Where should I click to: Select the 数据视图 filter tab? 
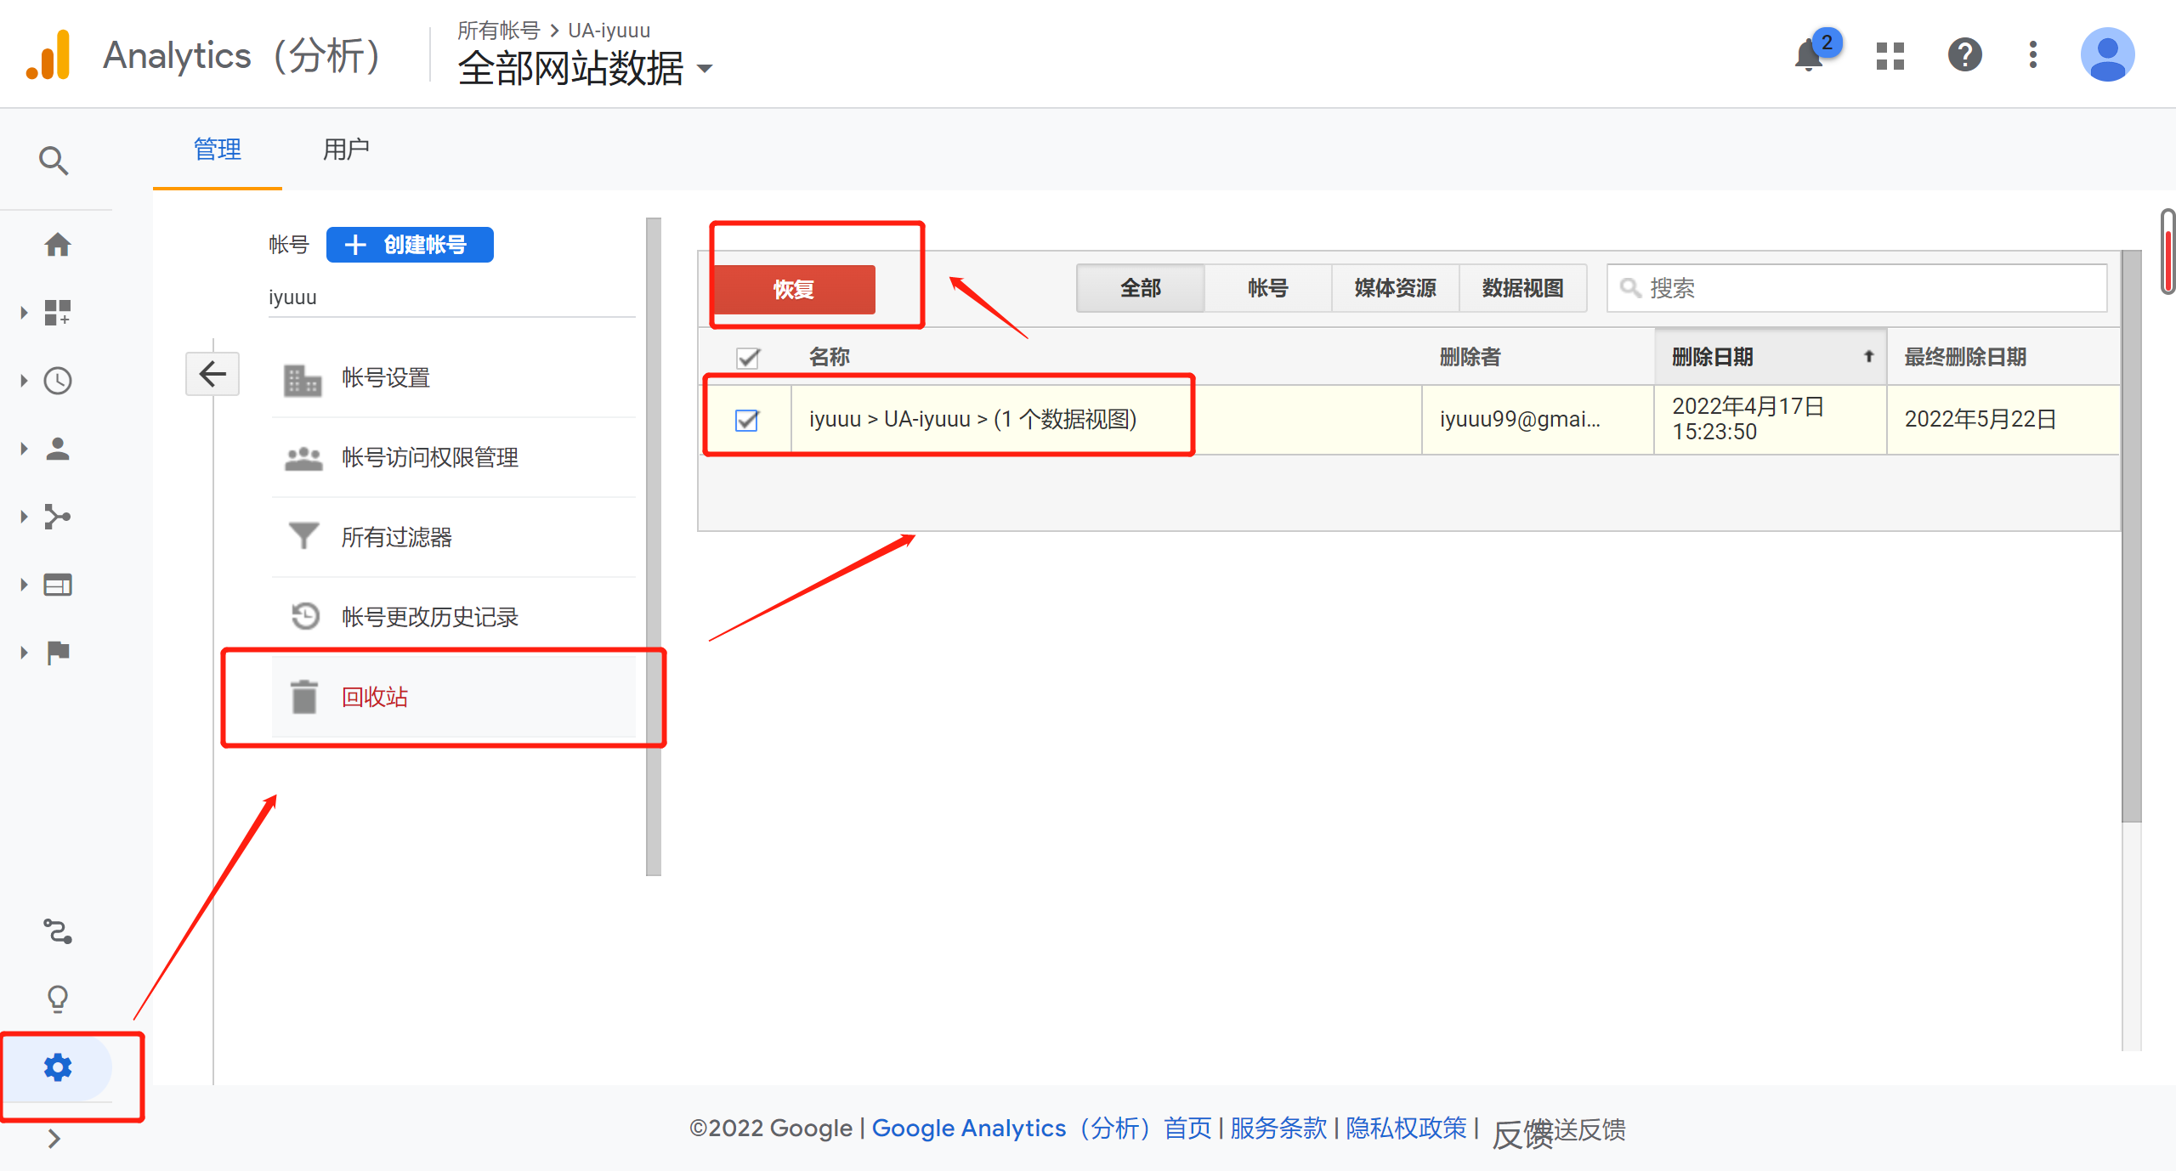click(1522, 288)
